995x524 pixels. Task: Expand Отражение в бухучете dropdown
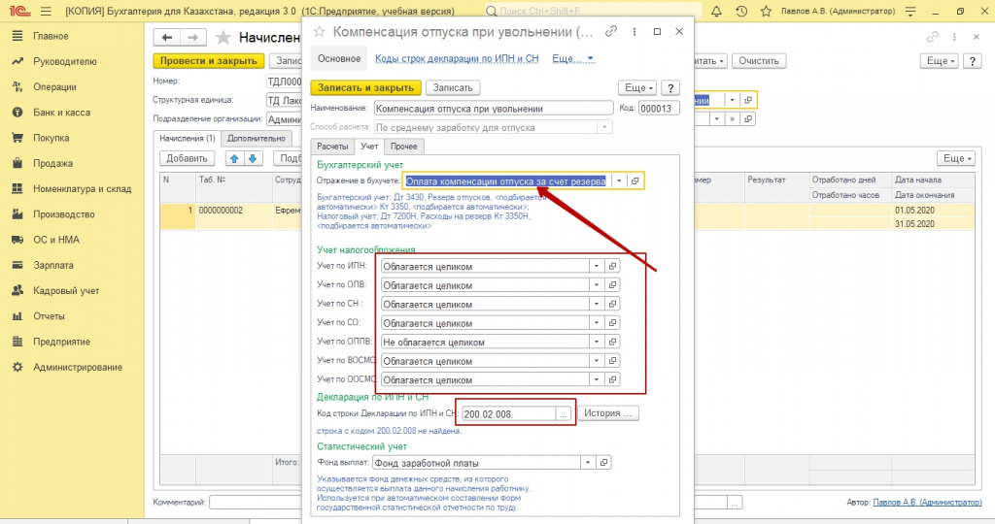click(619, 181)
